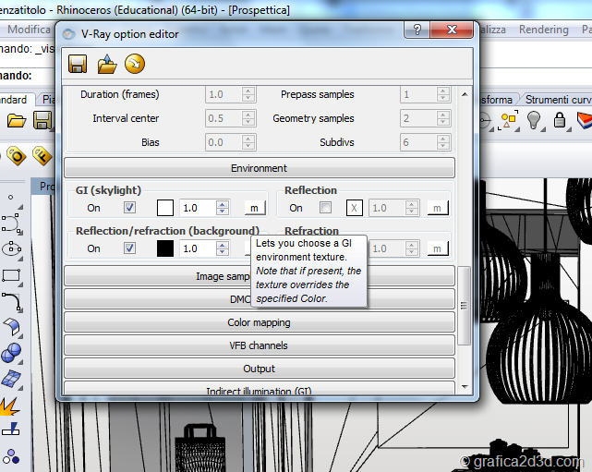Image resolution: width=592 pixels, height=472 pixels.
Task: Click the padlock lock icon in Rhino toolbar
Action: (559, 120)
